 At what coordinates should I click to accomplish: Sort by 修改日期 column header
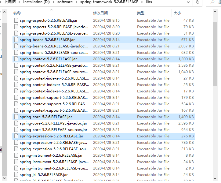click(x=113, y=13)
